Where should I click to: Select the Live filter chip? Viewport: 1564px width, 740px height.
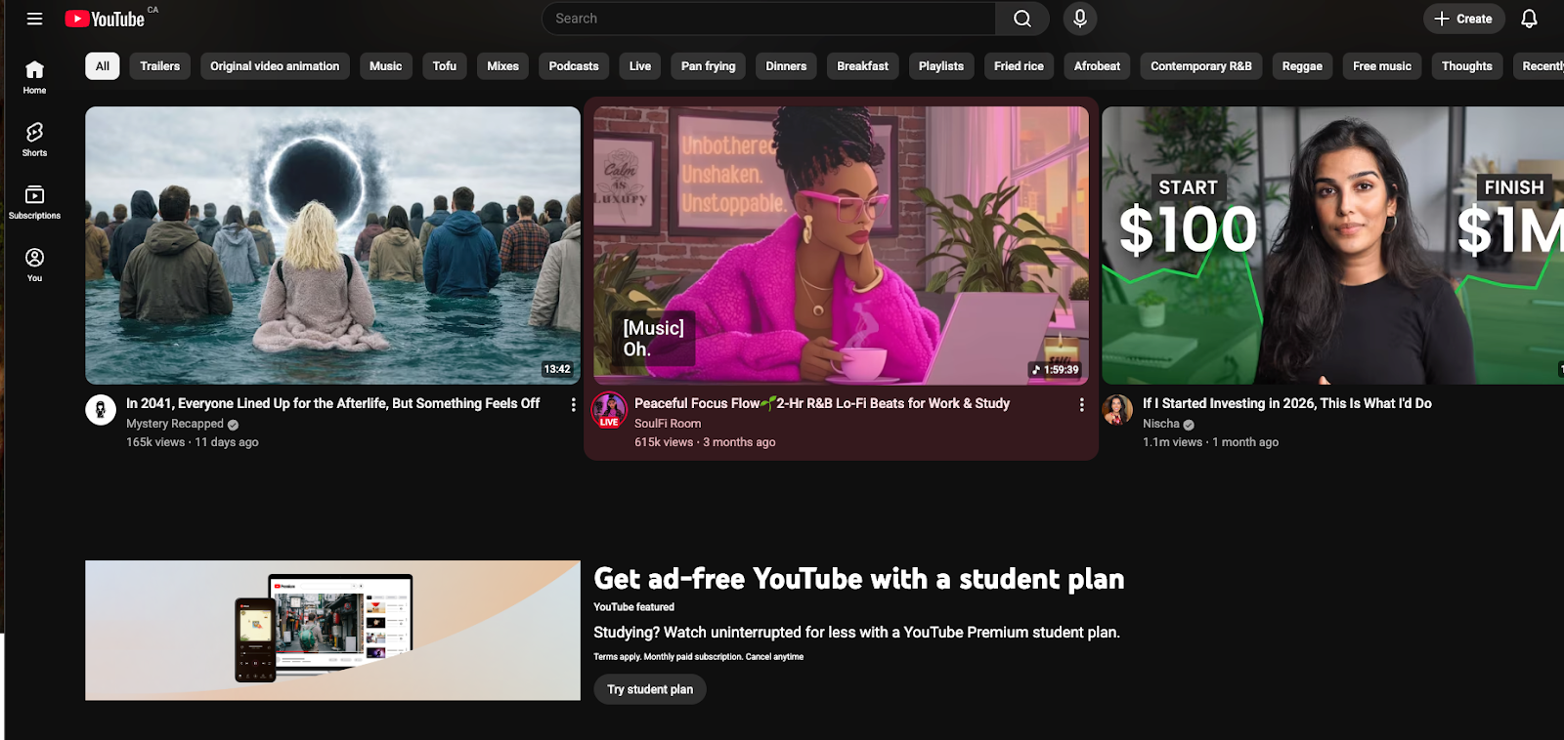click(640, 66)
